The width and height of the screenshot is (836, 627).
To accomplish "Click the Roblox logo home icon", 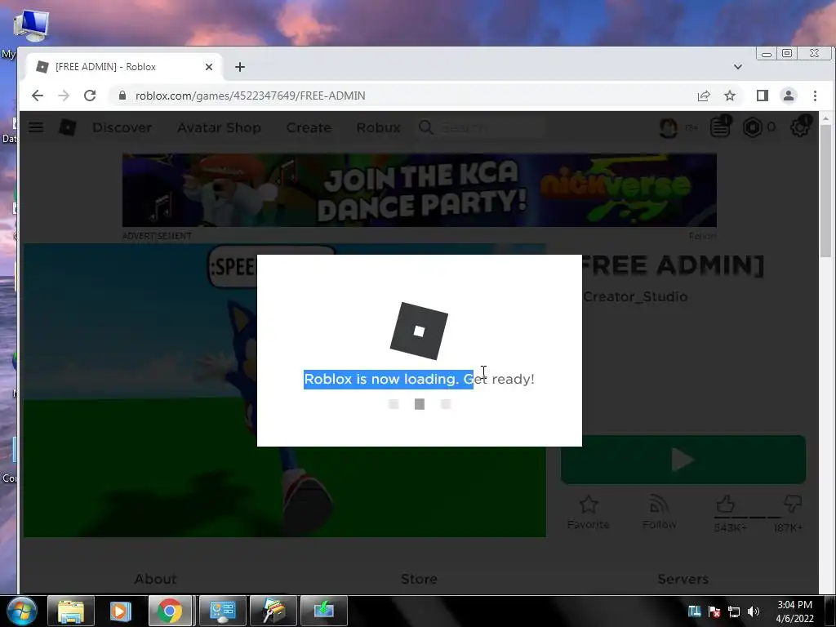I will click(67, 127).
